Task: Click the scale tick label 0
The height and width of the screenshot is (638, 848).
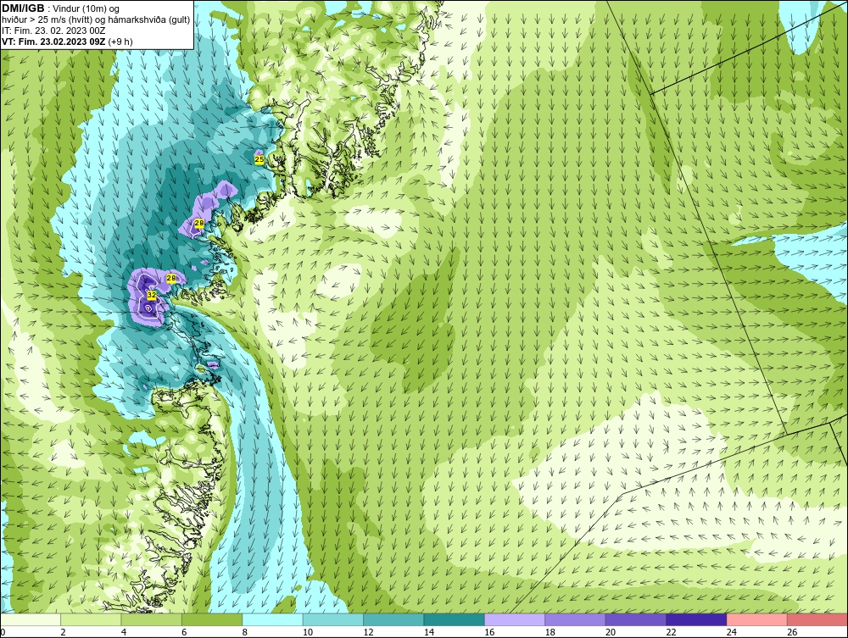Action: (3, 632)
